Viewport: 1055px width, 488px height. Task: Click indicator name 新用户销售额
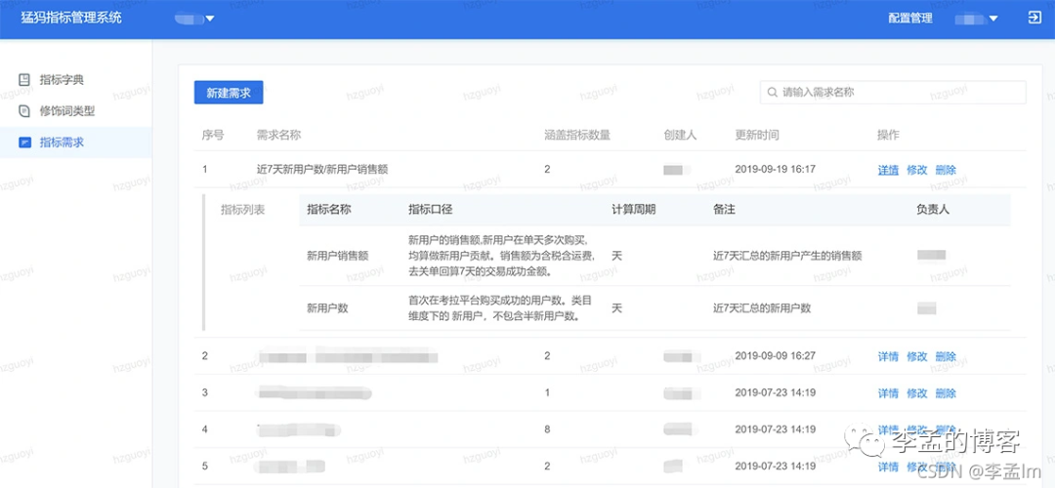coord(338,256)
